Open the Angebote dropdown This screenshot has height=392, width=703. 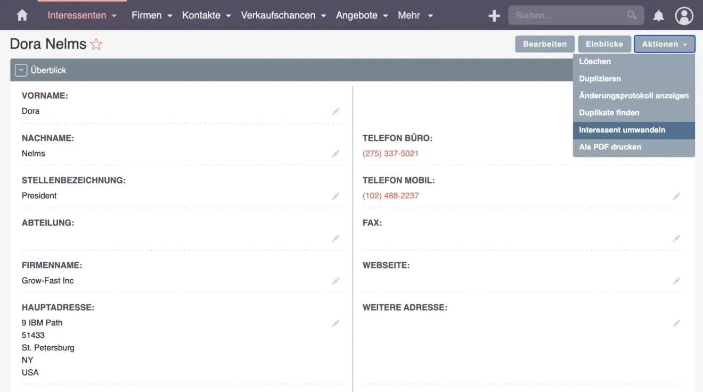pyautogui.click(x=362, y=15)
